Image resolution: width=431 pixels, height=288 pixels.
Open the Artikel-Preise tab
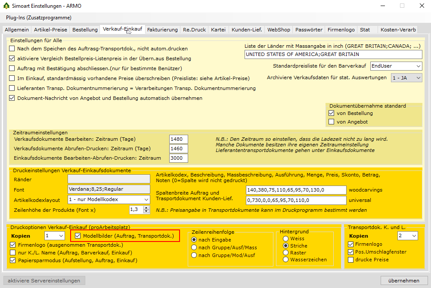(50, 30)
